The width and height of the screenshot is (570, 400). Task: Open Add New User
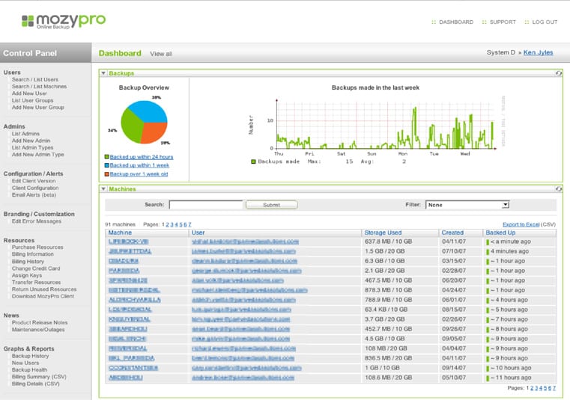29,93
